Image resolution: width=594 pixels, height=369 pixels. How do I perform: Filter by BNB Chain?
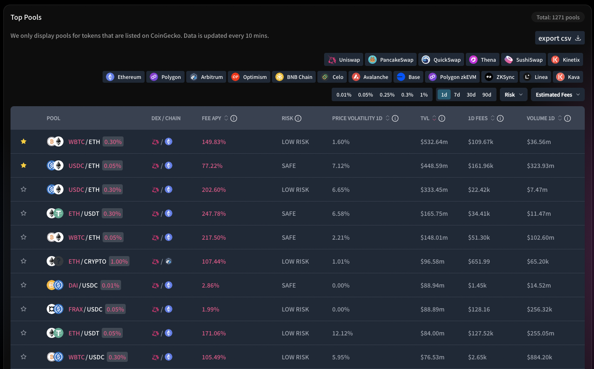294,77
